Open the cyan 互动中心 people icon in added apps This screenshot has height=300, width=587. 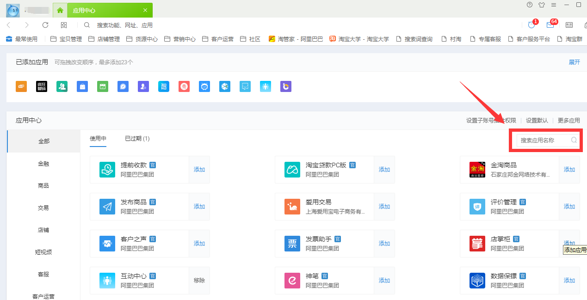(266, 86)
